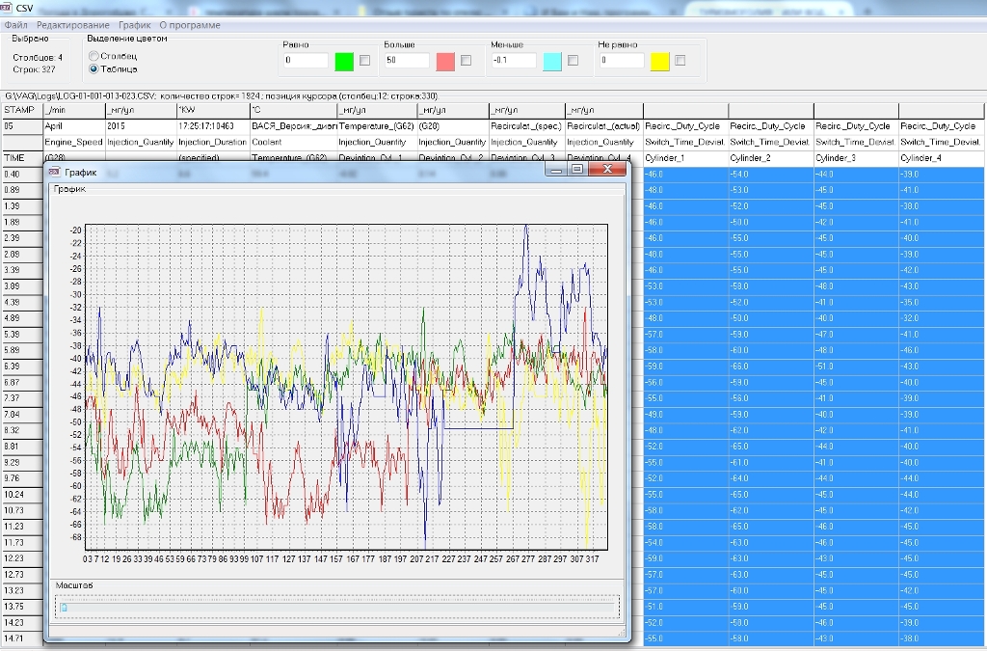The width and height of the screenshot is (987, 651).
Task: Click the 6.87 time stamp row
Action: coord(22,382)
